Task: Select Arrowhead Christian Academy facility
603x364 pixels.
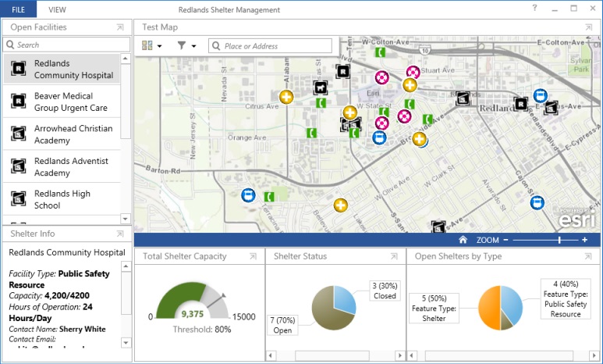Action: click(62, 134)
